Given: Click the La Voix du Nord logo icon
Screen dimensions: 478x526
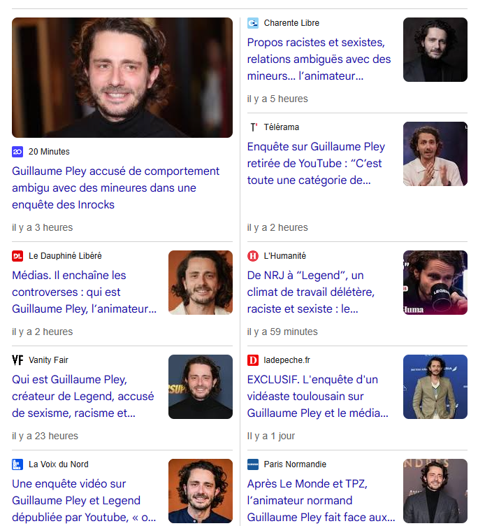Looking at the screenshot, I should click(17, 464).
